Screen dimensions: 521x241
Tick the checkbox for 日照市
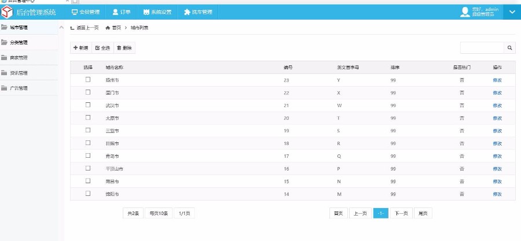click(88, 143)
